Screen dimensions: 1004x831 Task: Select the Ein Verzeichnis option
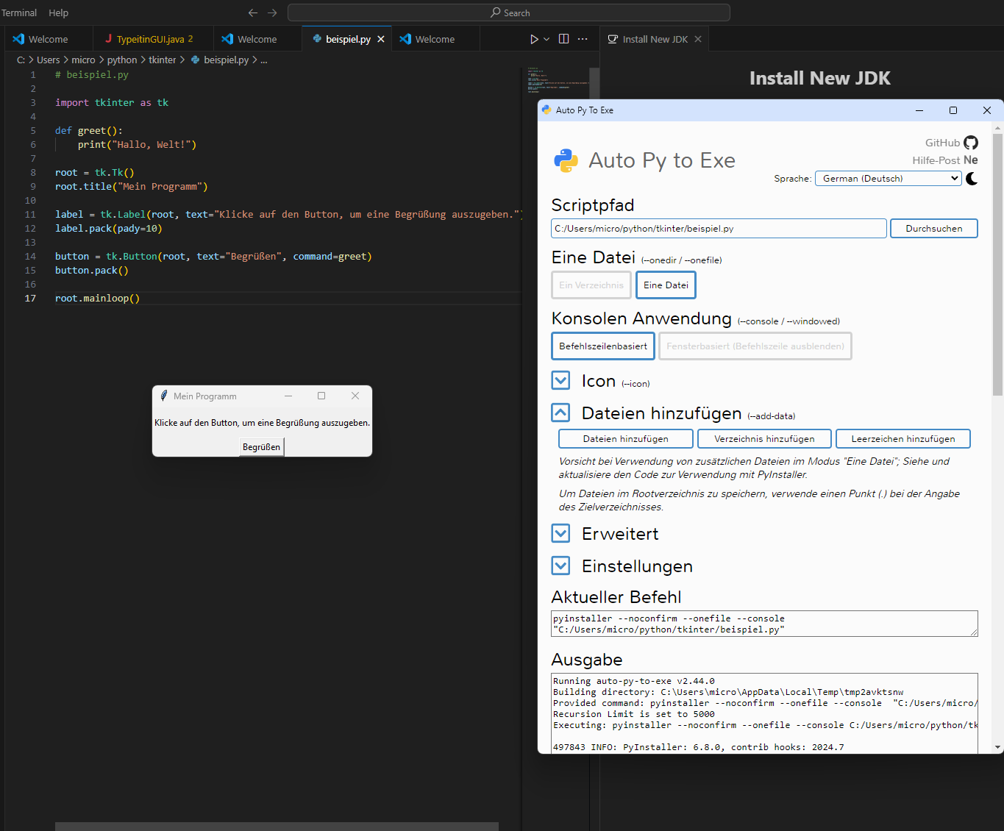pos(591,285)
